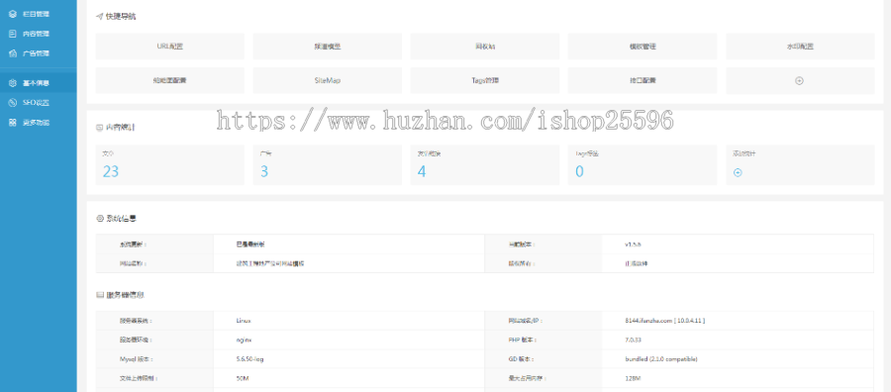
Task: Open the 接口配置 quick nav tile
Action: click(x=643, y=80)
